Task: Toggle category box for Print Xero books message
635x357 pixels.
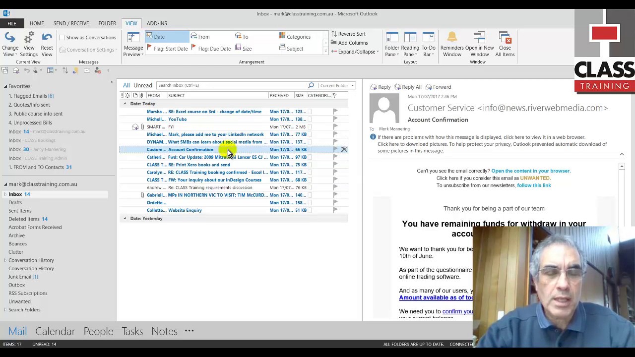Action: coord(309,165)
